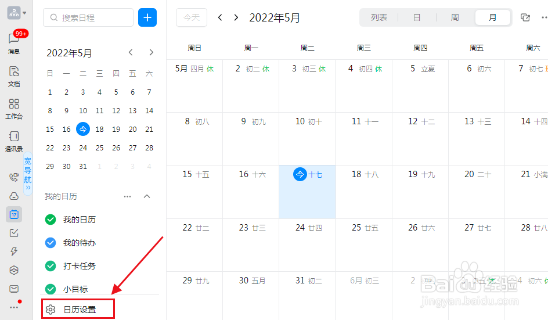Toggle the 我的待办 calendar checkbox
This screenshot has width=548, height=320.
tap(51, 243)
